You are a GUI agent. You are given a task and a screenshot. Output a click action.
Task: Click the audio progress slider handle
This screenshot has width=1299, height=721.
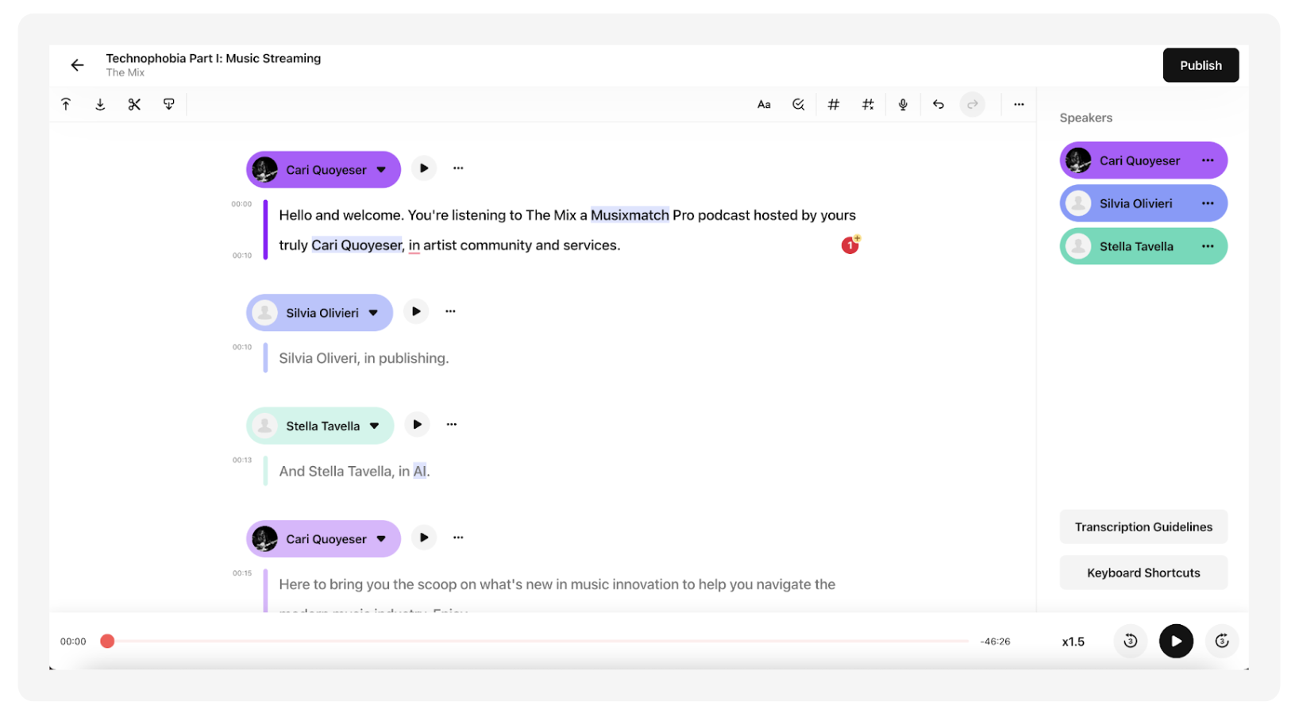[107, 641]
